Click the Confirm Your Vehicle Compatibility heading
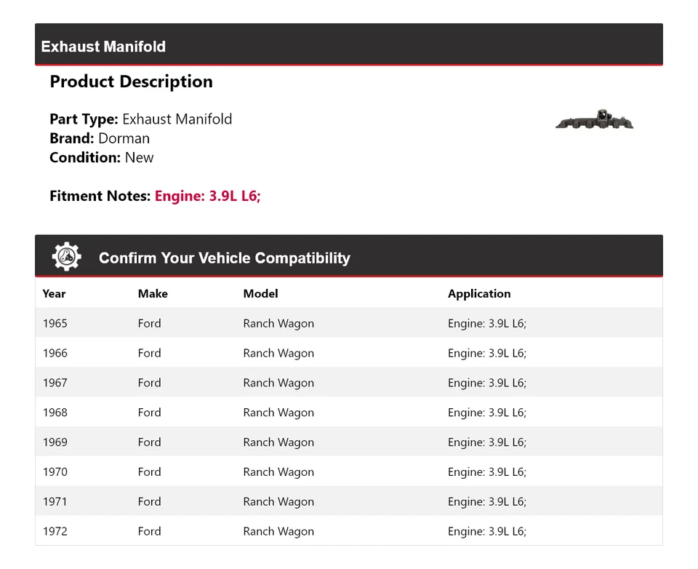This screenshot has height=569, width=698. click(224, 258)
